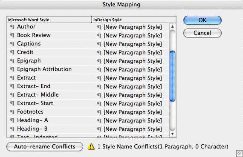Open InDesign style mapping for Extract- Middle

[x=133, y=95]
